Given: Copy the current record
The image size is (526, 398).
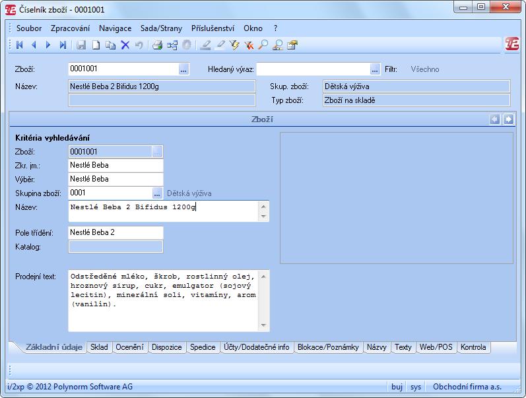Looking at the screenshot, I should [110, 45].
